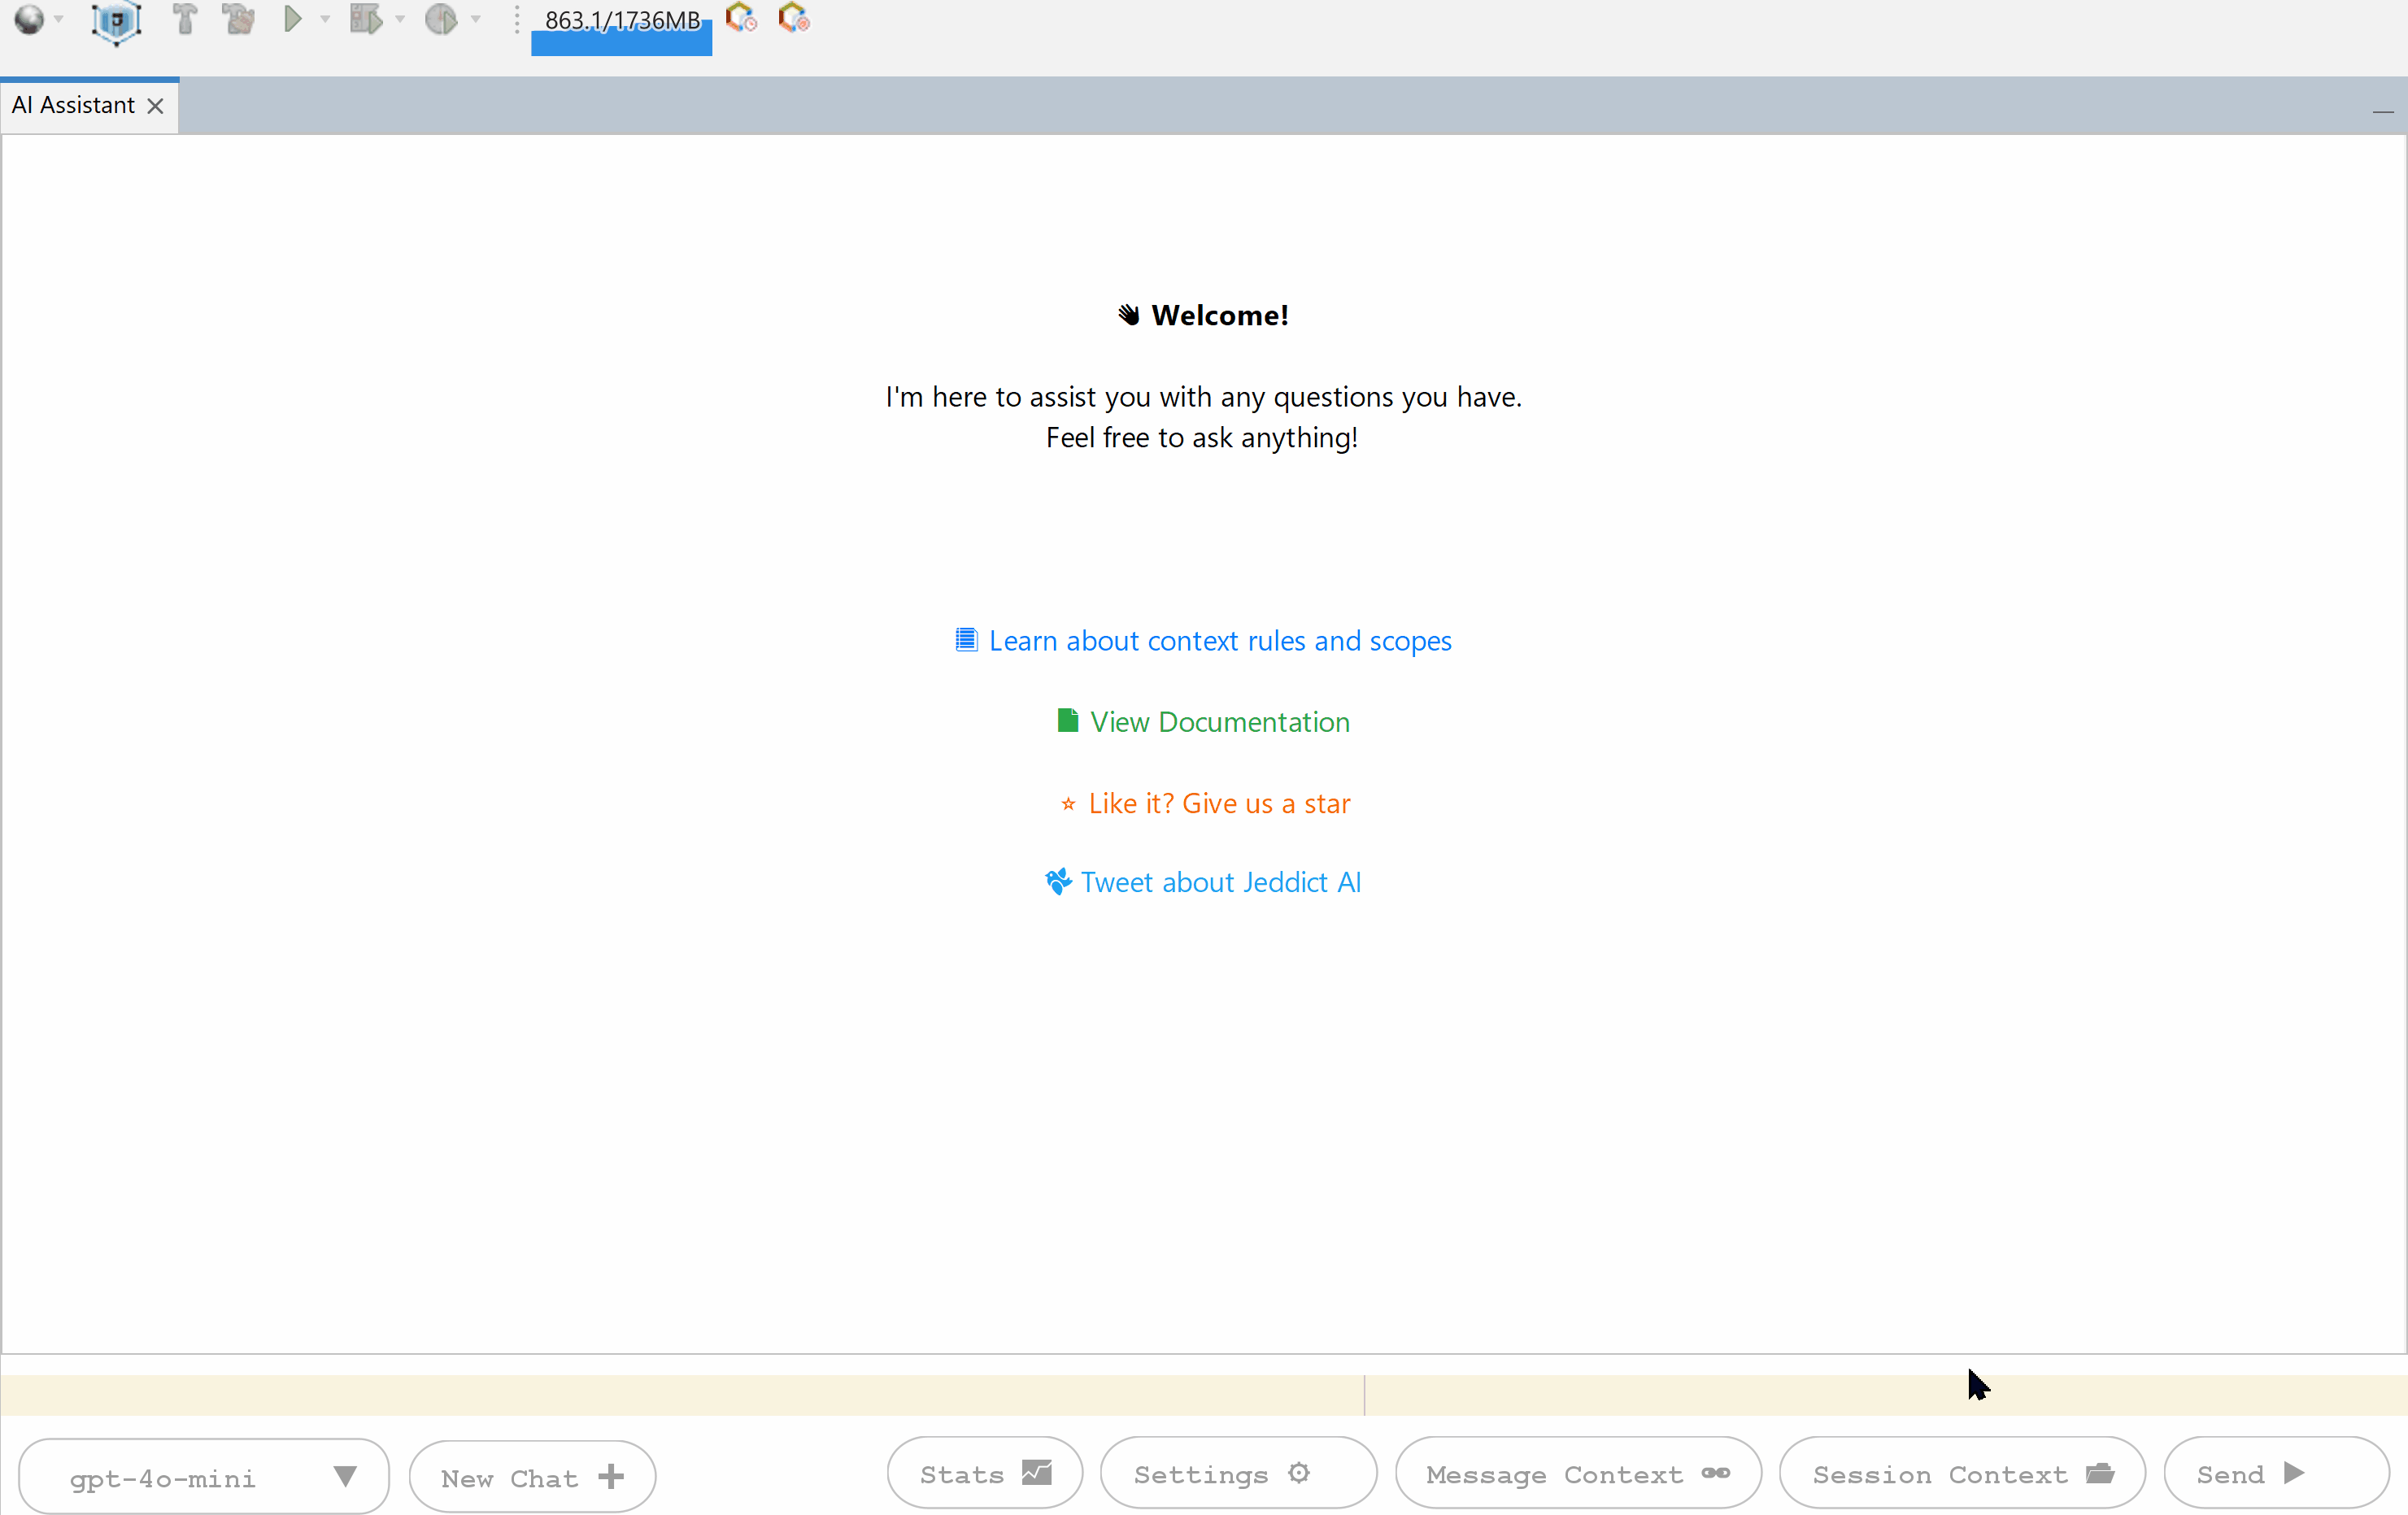Click the Build Project hammer icon
The image size is (2408, 1515).
pos(184,19)
